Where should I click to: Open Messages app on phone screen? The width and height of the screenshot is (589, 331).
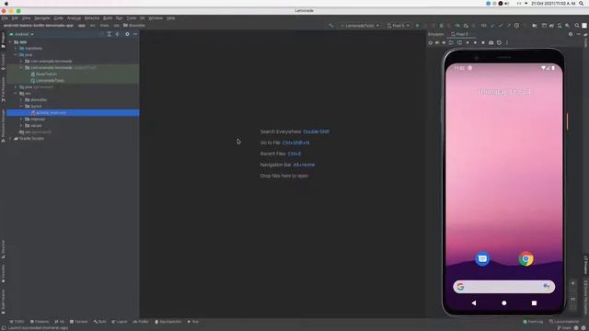pos(482,258)
